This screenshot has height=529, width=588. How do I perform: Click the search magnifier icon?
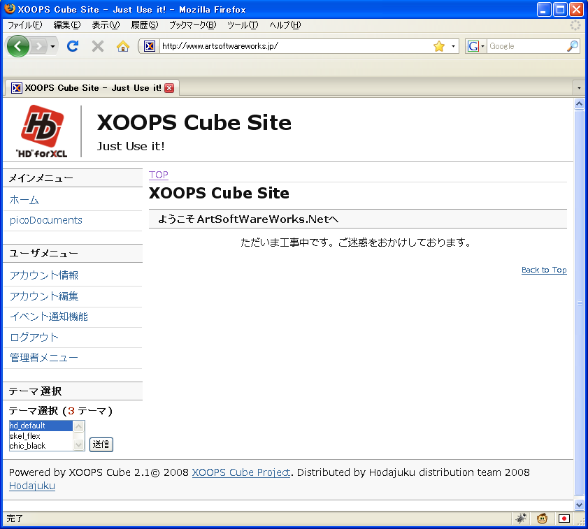click(572, 46)
